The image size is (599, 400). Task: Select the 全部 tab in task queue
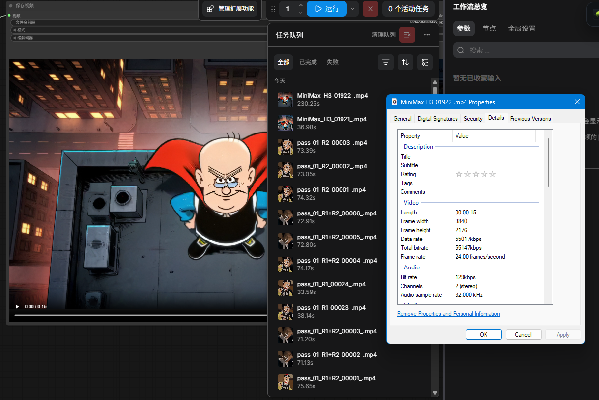[x=284, y=62]
